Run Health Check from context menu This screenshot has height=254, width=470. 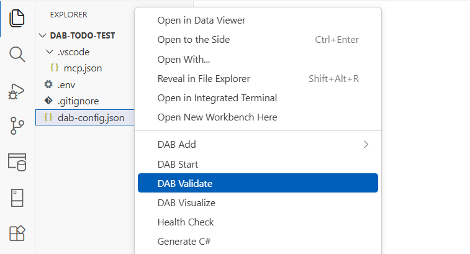pos(186,222)
